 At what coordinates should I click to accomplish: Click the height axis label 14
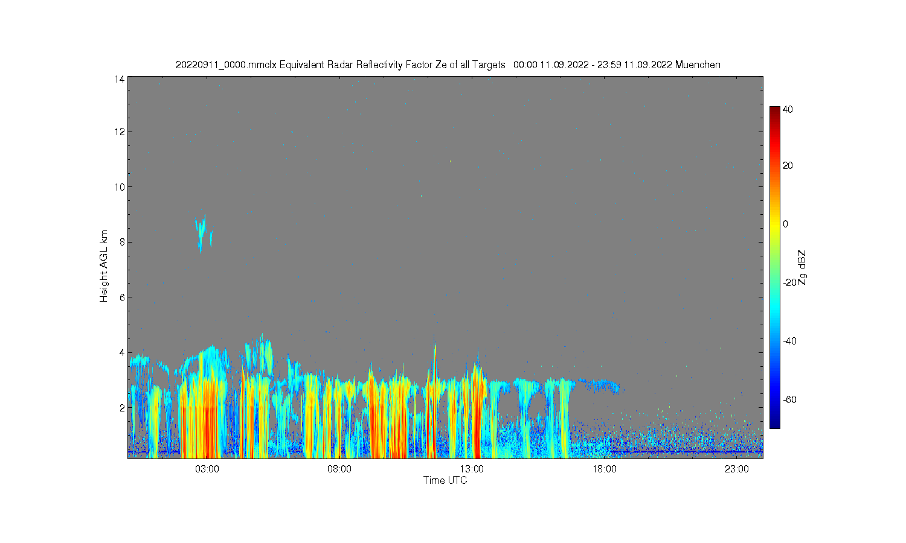pos(120,79)
